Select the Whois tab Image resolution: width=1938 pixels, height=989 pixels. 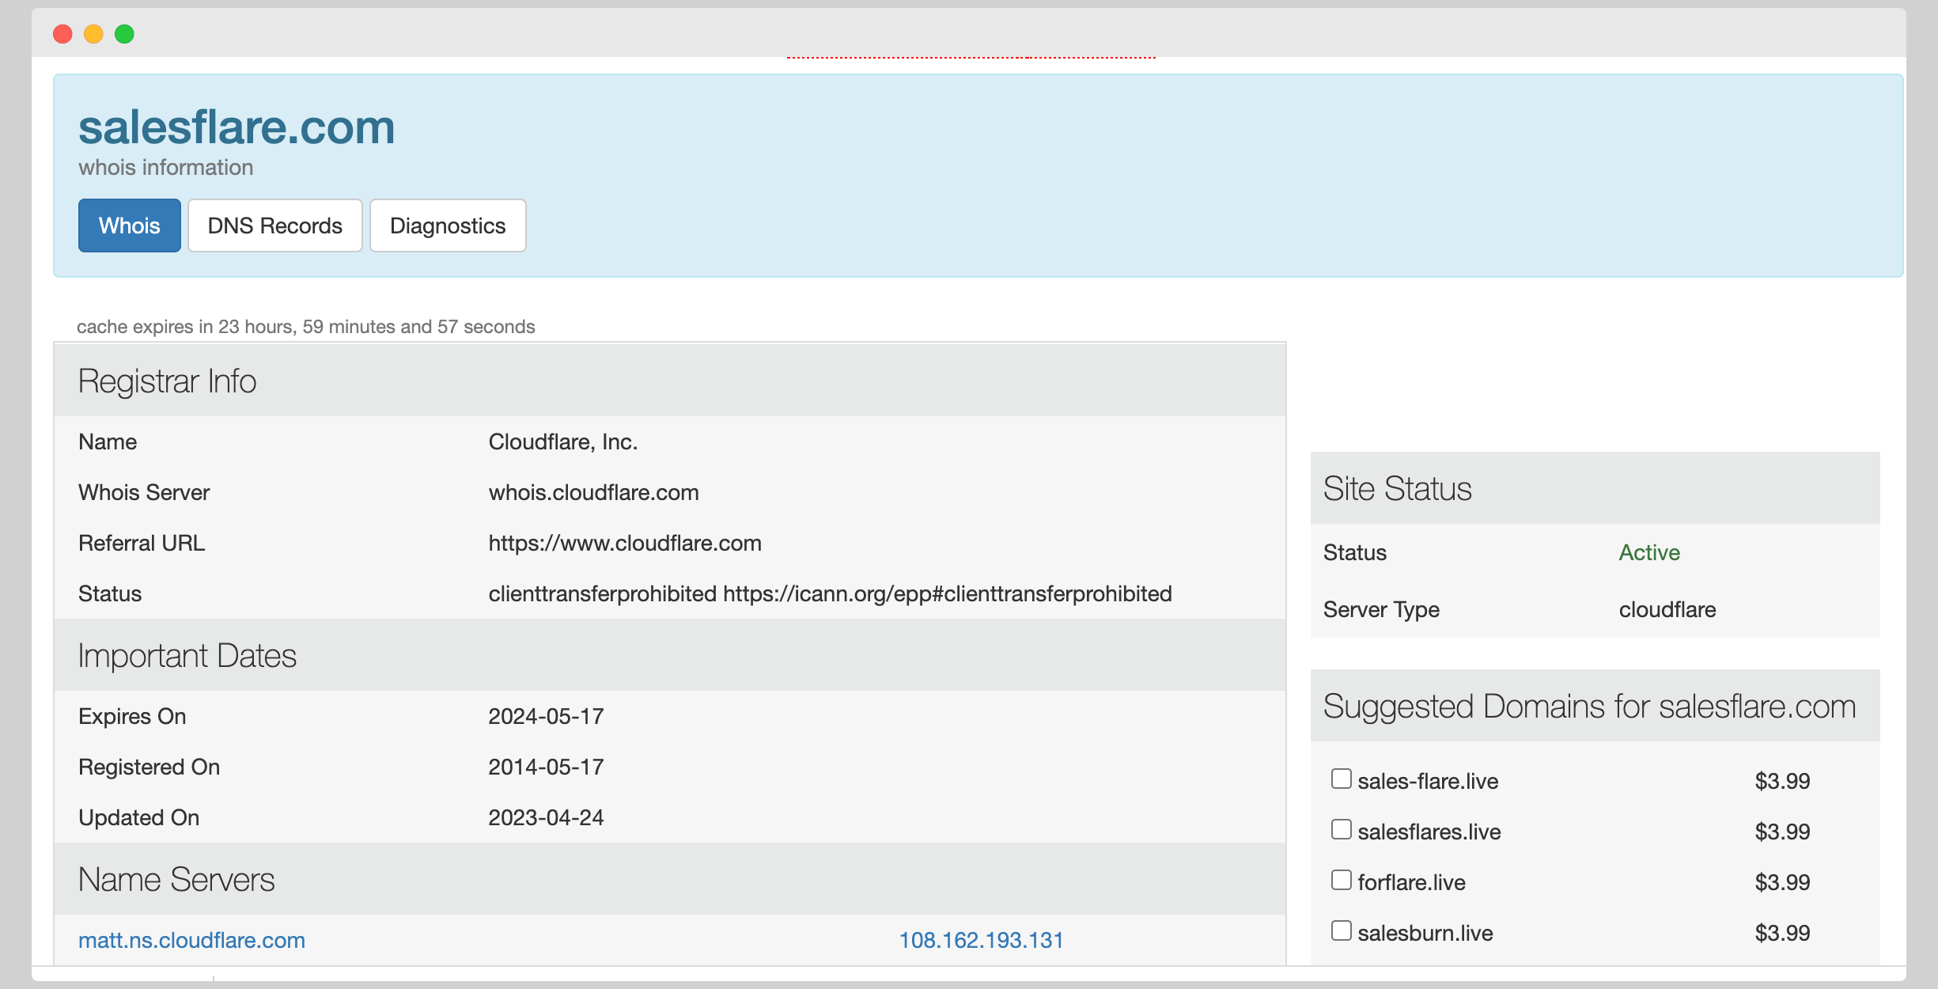tap(129, 225)
